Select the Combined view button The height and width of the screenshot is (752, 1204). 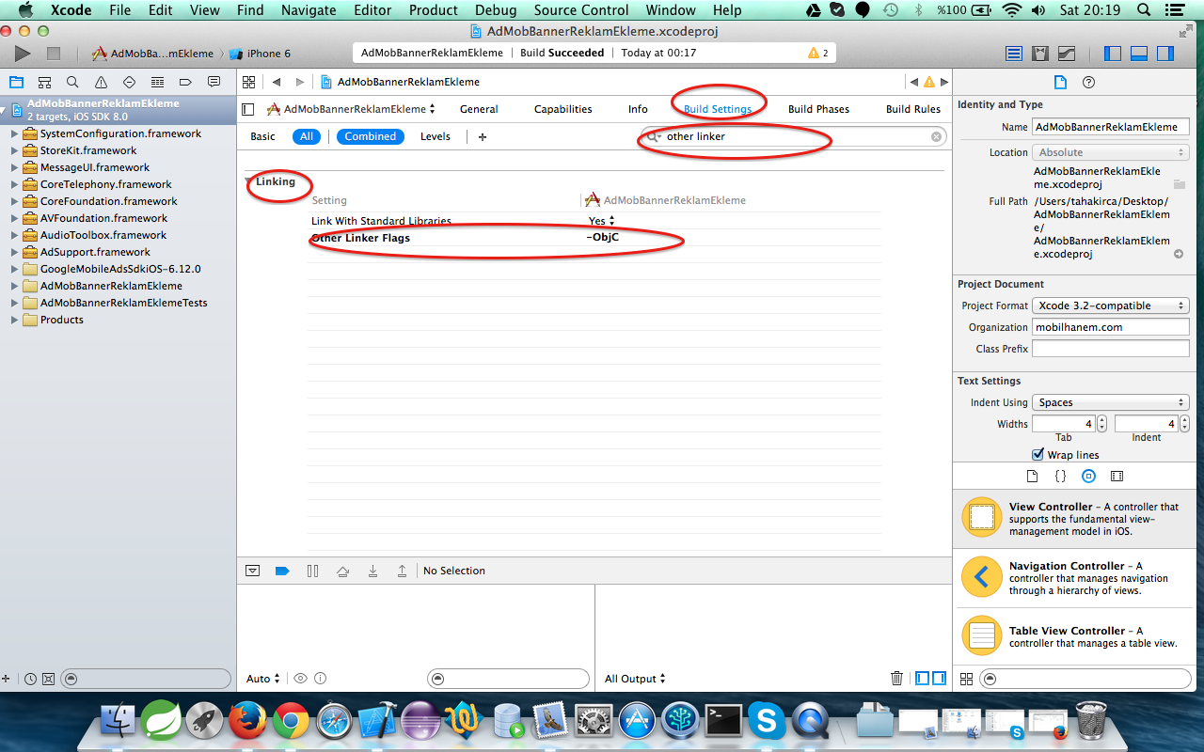371,136
